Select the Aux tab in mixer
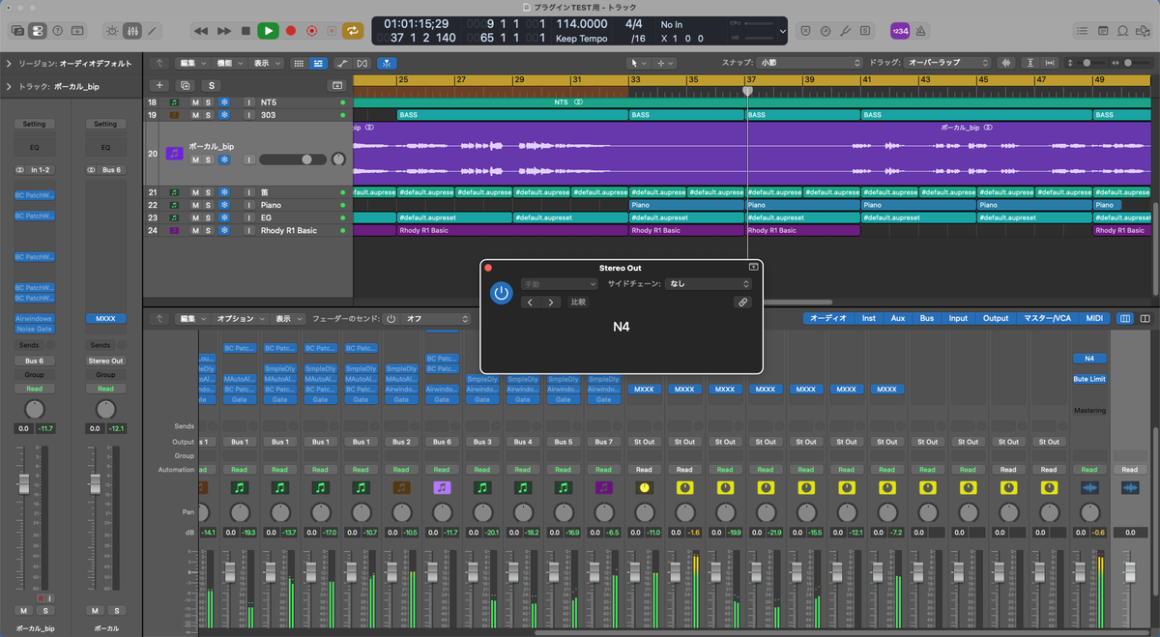Screen dimensions: 1160x637 tap(898, 318)
